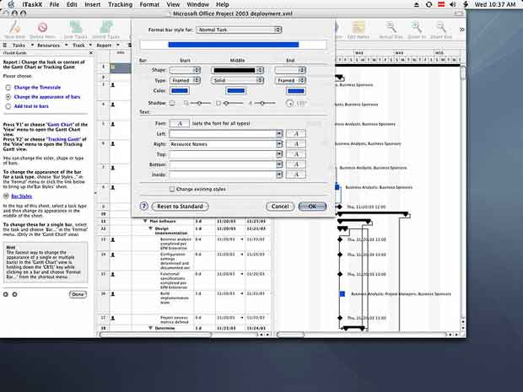Select Change the Timescale radio option
The width and height of the screenshot is (523, 392).
tap(8, 88)
